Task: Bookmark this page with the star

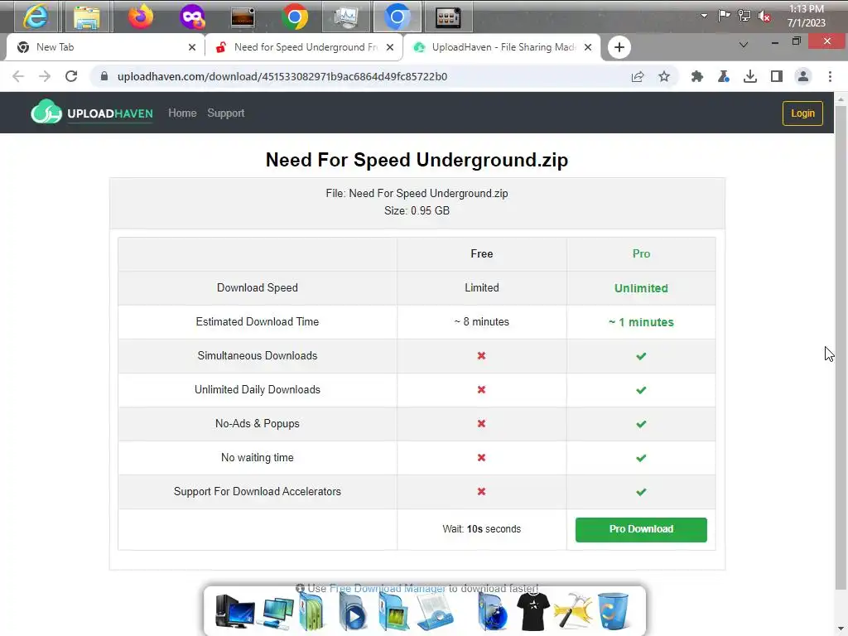Action: 664,76
